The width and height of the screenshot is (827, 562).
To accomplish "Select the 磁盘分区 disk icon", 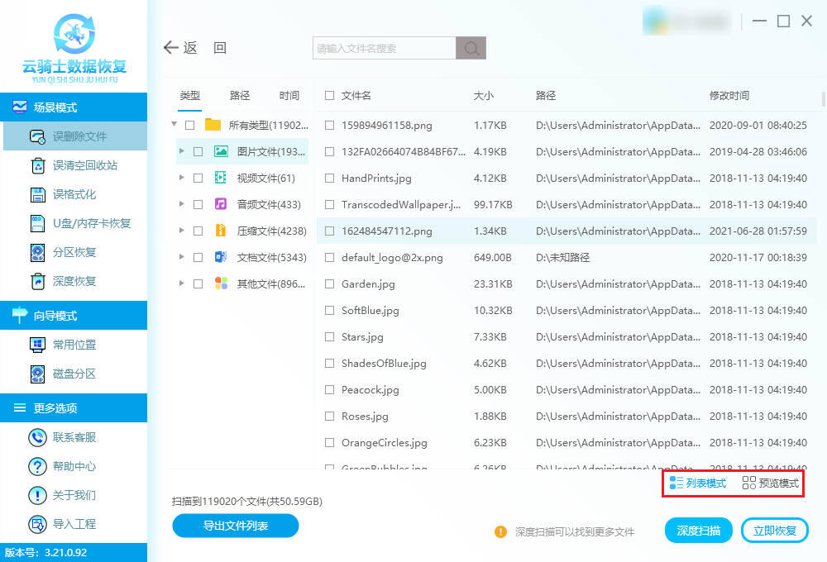I will click(x=37, y=374).
